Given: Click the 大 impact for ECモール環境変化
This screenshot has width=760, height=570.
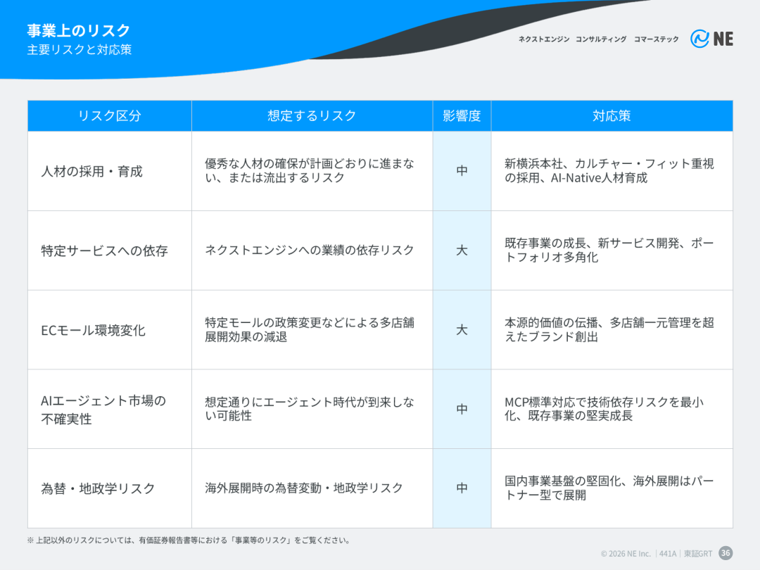Looking at the screenshot, I should coord(462,330).
